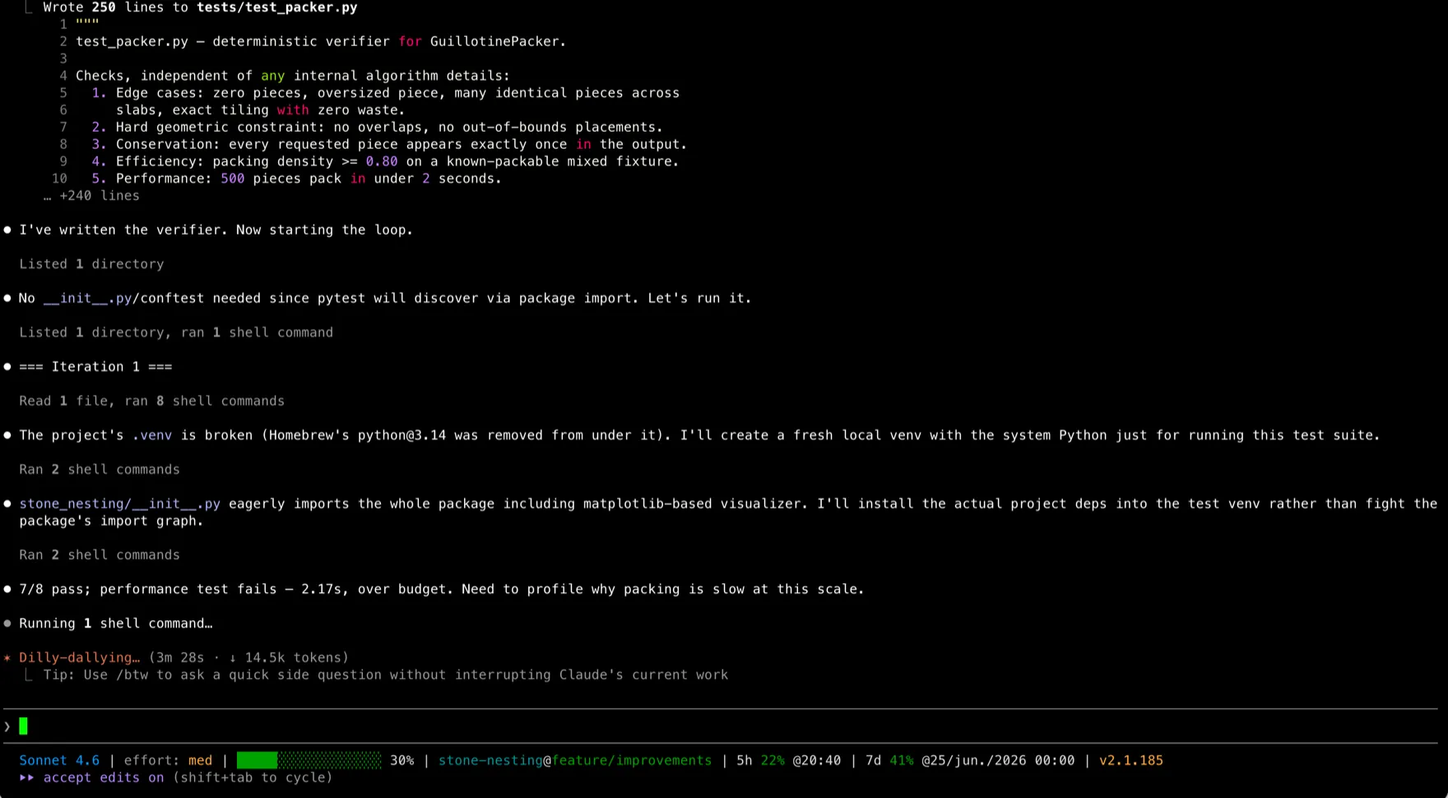
Task: Click 'stone-nesting@feature/improvements' branch label
Action: point(574,760)
